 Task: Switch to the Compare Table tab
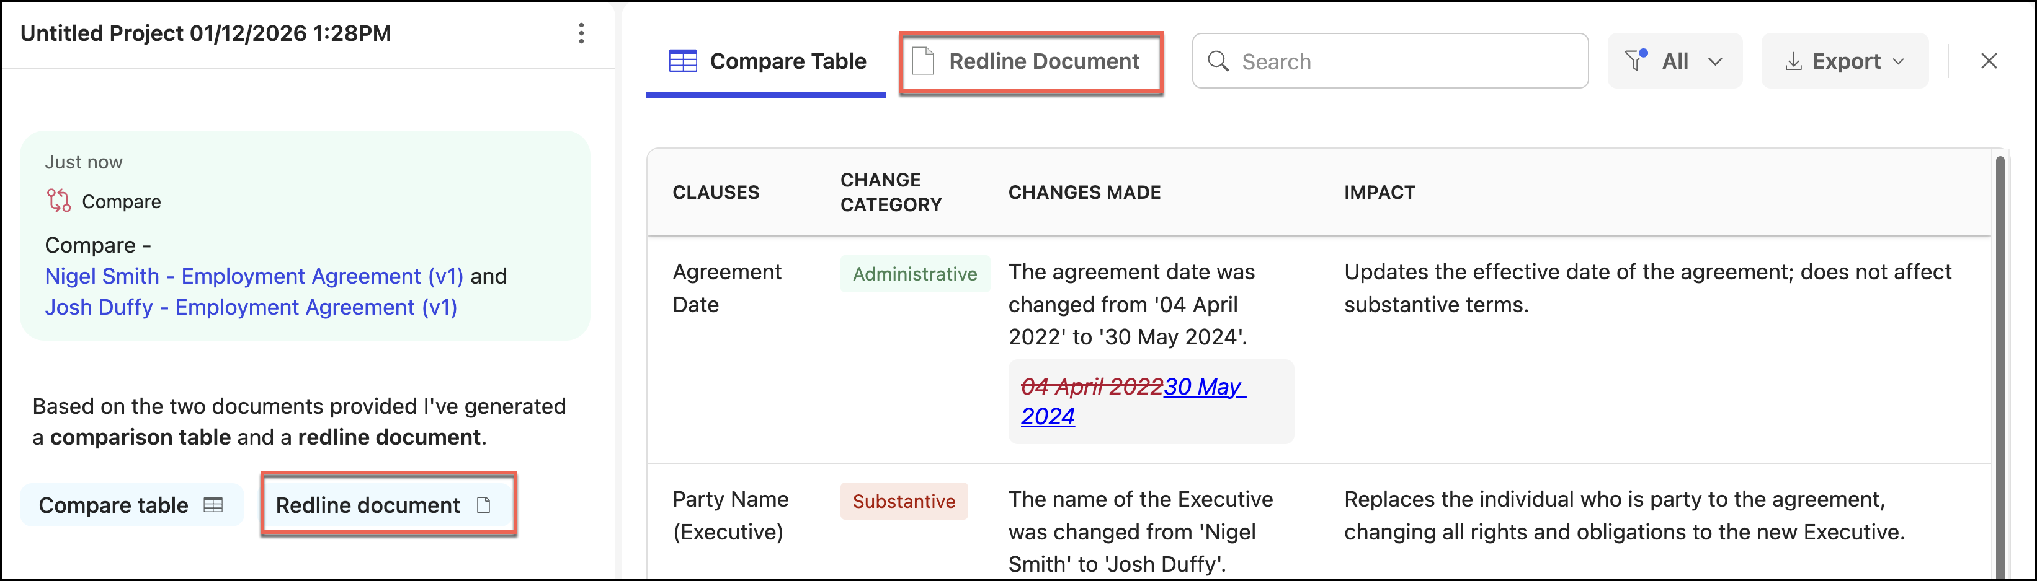click(767, 61)
